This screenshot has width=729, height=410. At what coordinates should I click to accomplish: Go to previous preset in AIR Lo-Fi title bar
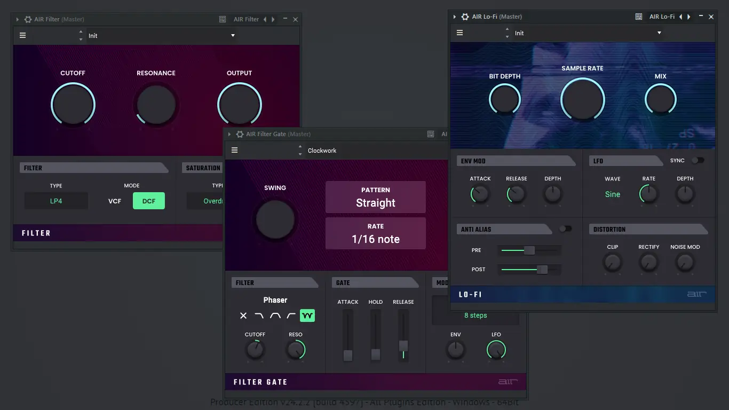[x=680, y=17]
